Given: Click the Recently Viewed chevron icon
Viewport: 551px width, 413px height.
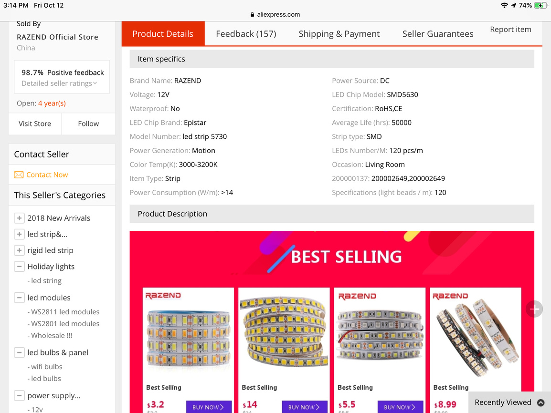Looking at the screenshot, I should [x=540, y=403].
